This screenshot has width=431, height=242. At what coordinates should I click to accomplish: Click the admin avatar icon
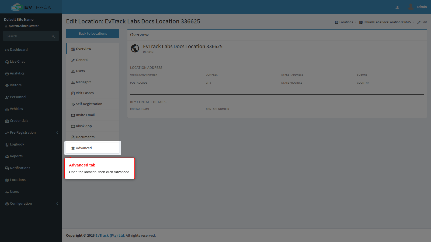(411, 7)
